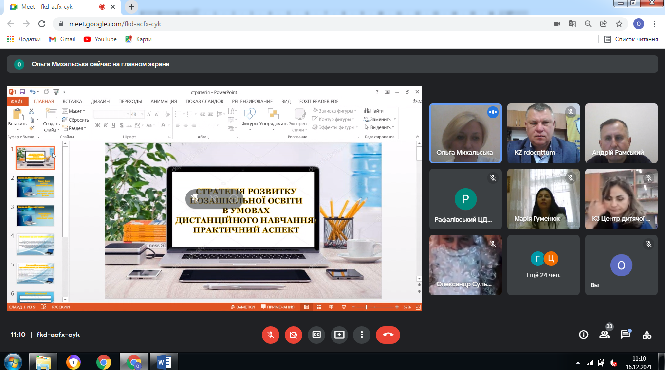Open the Meet activities icon
666x370 pixels.
coord(647,335)
